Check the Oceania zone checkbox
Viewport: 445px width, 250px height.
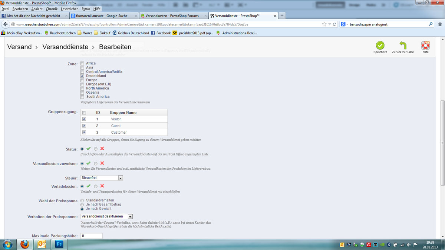[x=82, y=93]
